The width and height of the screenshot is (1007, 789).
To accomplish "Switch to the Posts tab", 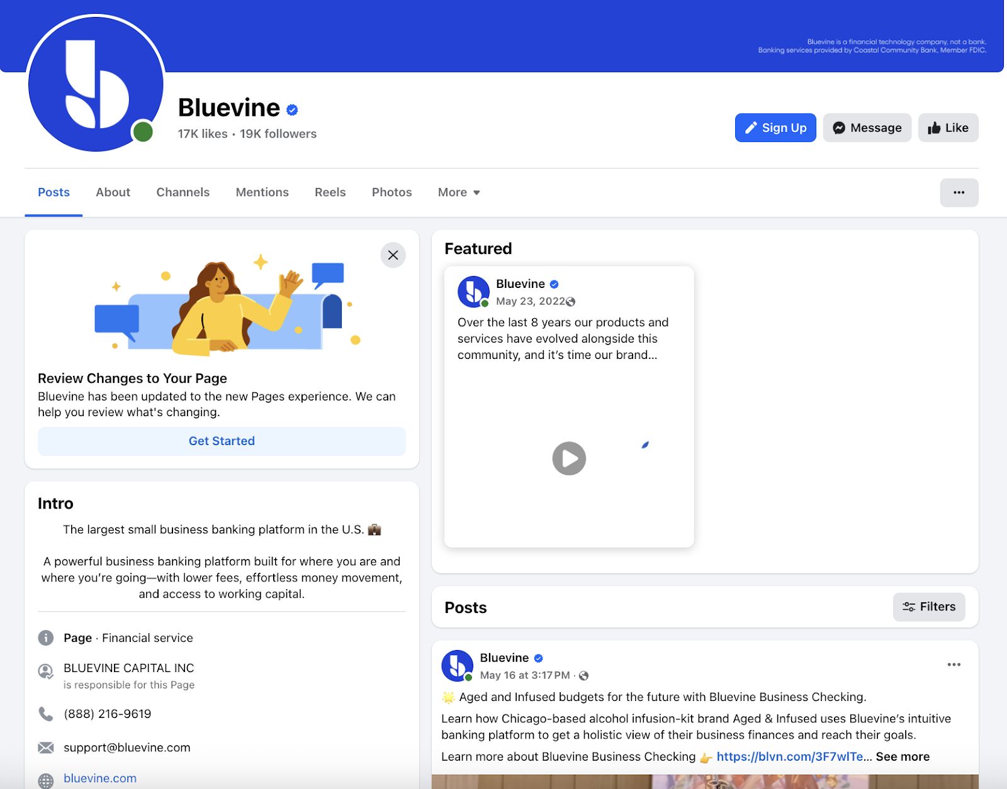I will coord(53,192).
